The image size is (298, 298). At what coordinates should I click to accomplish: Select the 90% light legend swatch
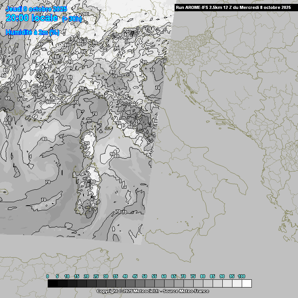[227, 284]
